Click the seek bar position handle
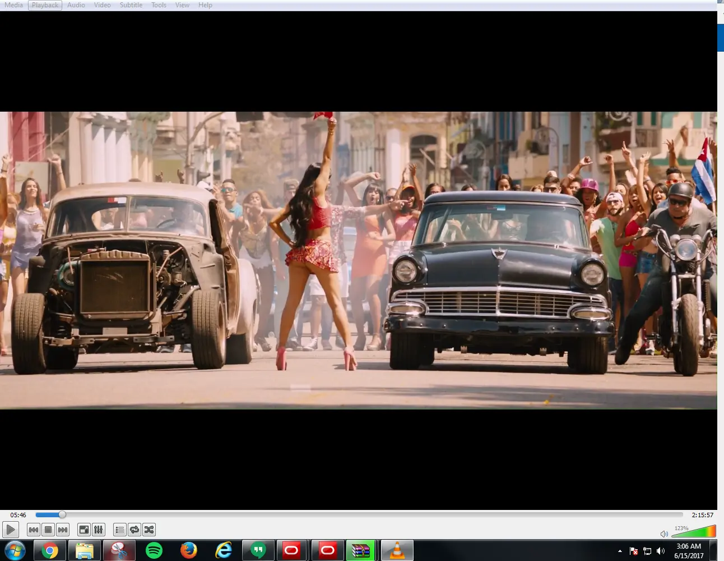This screenshot has width=724, height=561. tap(62, 514)
